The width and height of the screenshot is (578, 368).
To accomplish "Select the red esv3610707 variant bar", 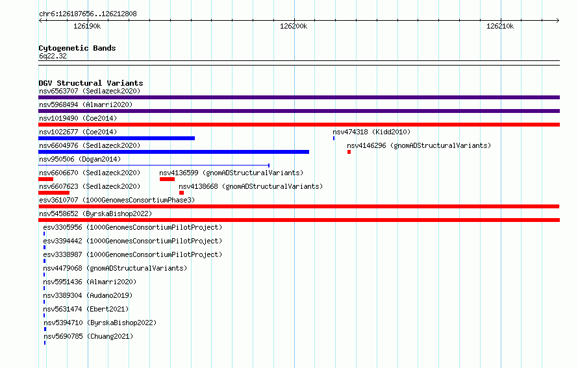I will coord(299,206).
